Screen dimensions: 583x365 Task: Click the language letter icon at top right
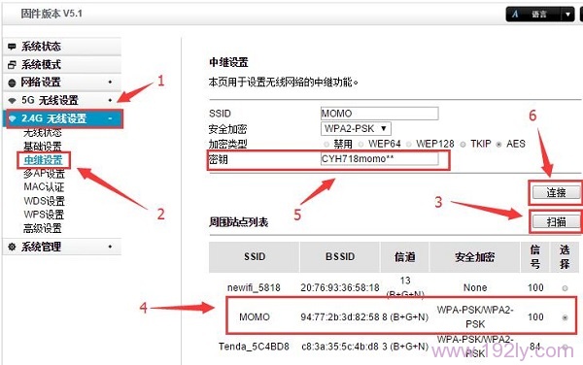[x=515, y=15]
